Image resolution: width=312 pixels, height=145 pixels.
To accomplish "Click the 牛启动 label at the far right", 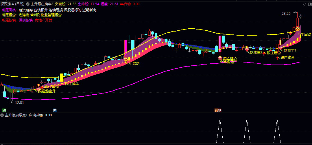I will point(306,34).
